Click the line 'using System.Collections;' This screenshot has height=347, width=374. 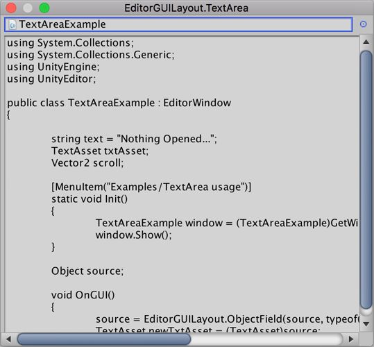(x=70, y=43)
